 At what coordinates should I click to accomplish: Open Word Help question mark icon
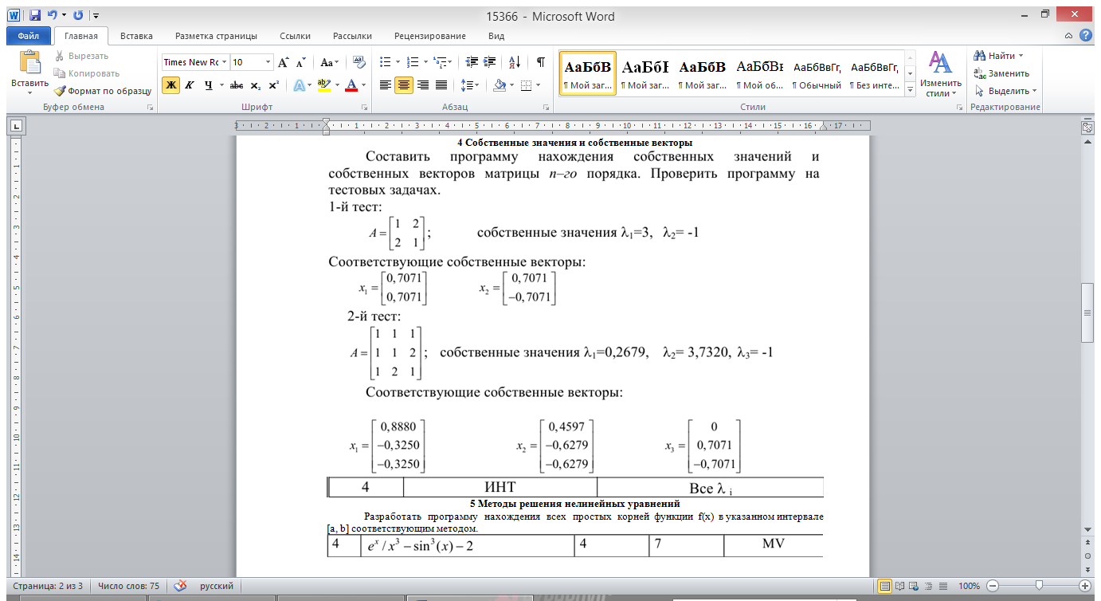1085,36
